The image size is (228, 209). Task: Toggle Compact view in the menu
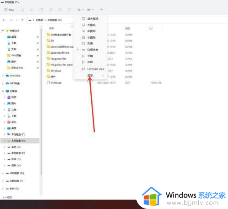[90, 69]
